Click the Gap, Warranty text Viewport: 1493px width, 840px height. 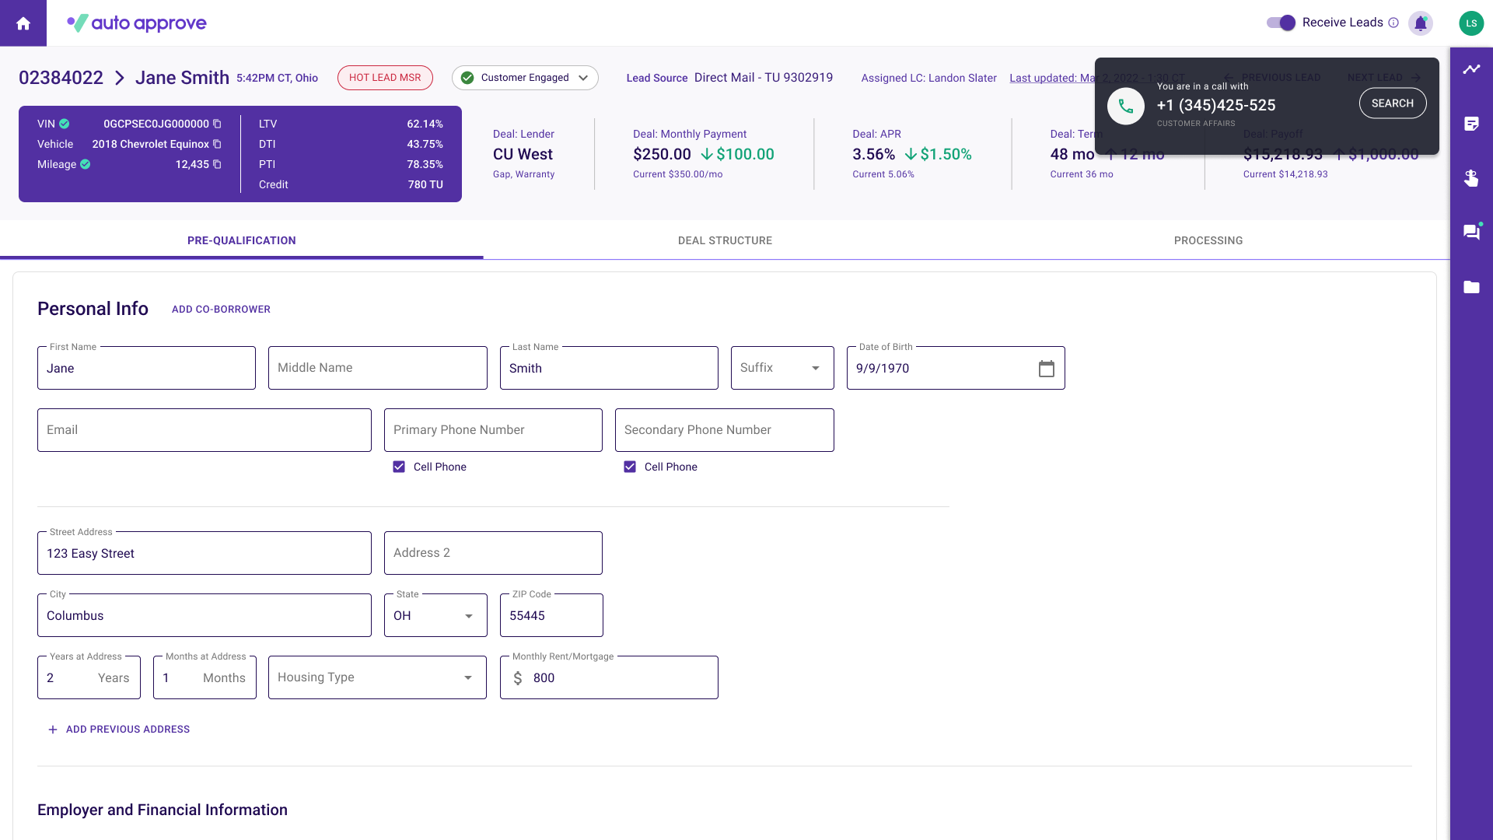[x=523, y=174]
